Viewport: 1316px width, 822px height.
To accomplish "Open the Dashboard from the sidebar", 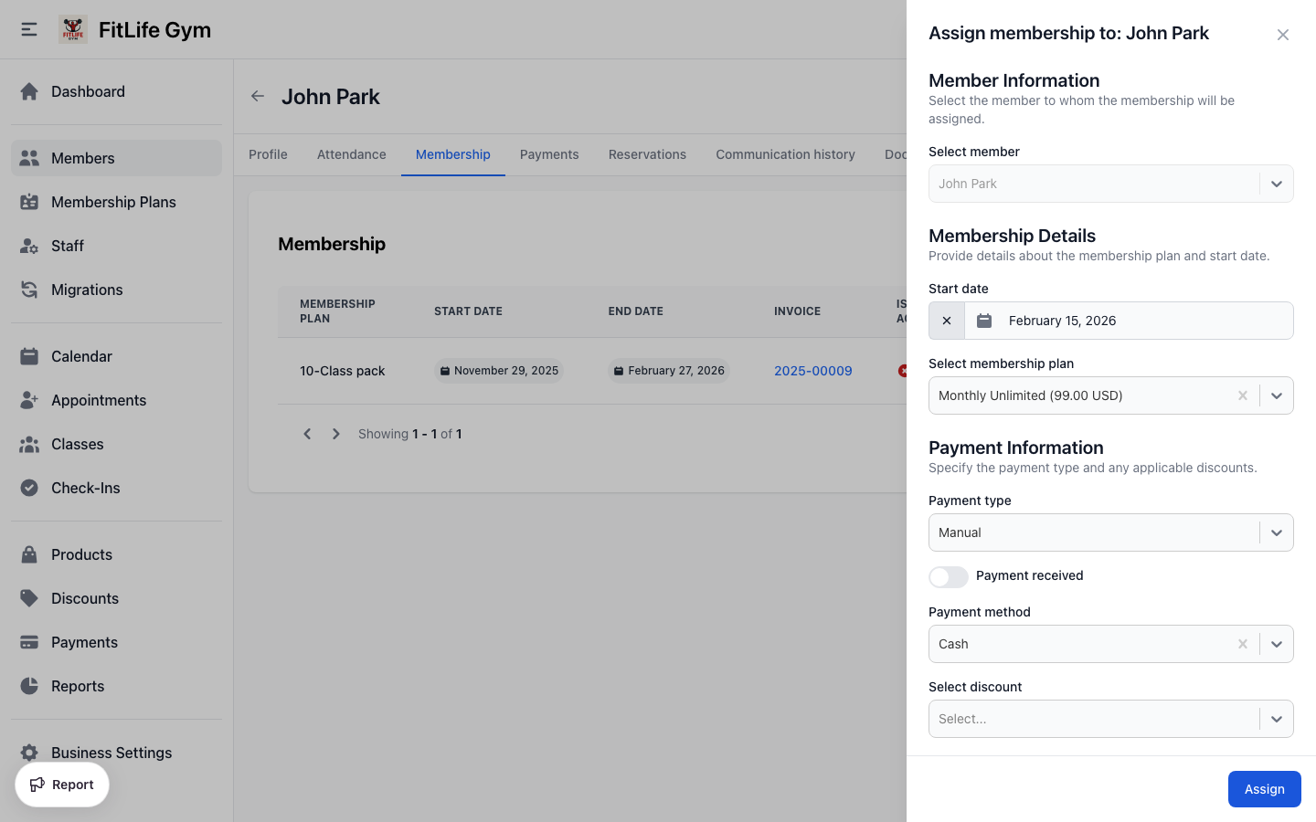I will pos(88,91).
